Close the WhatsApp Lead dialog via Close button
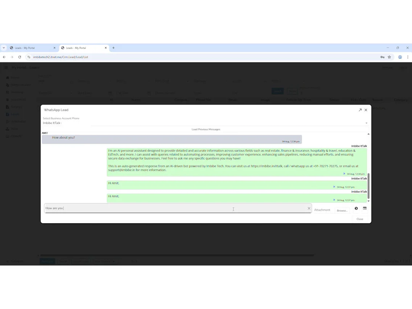Image resolution: width=412 pixels, height=309 pixels. tap(359, 219)
